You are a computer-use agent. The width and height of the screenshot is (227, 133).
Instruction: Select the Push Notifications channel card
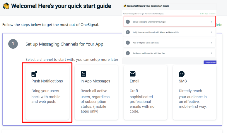click(47, 92)
